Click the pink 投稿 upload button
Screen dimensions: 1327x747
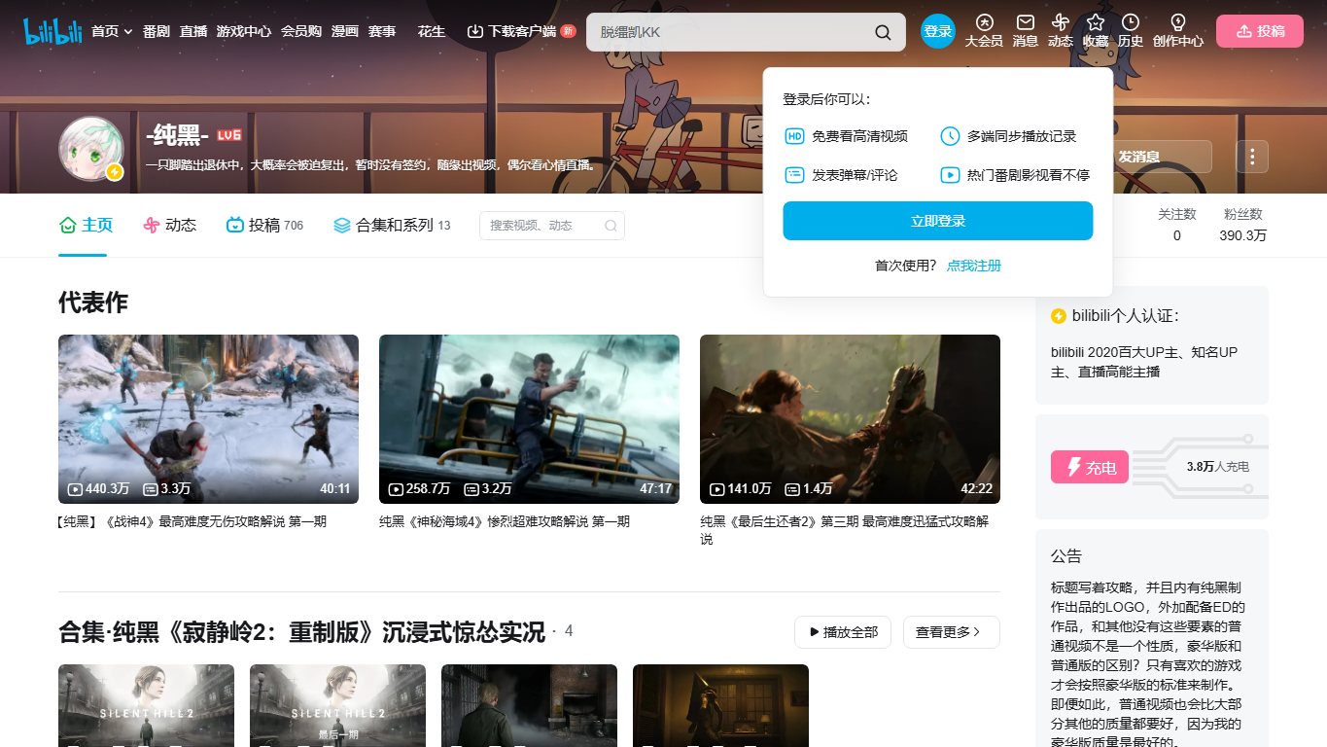pos(1260,31)
